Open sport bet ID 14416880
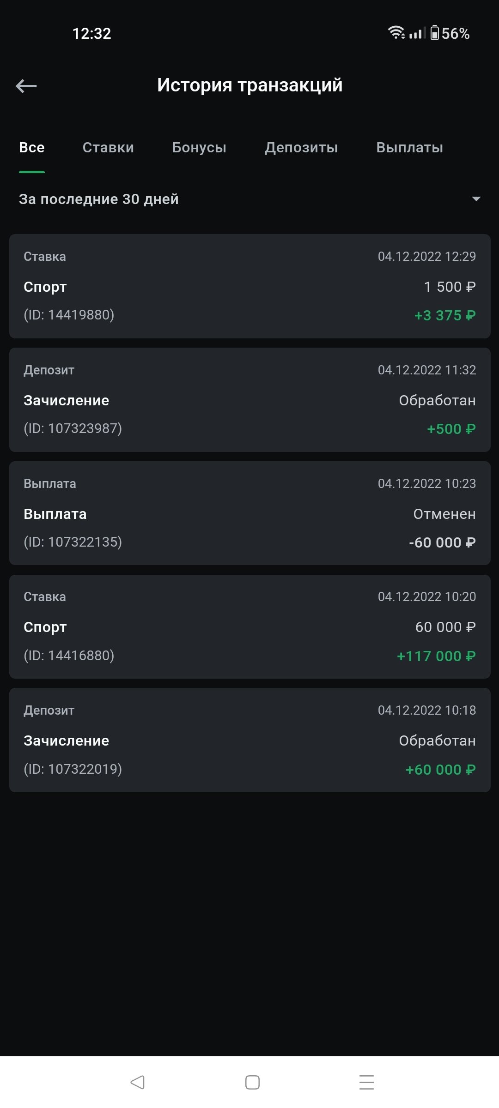This screenshot has height=1108, width=499. tap(249, 626)
